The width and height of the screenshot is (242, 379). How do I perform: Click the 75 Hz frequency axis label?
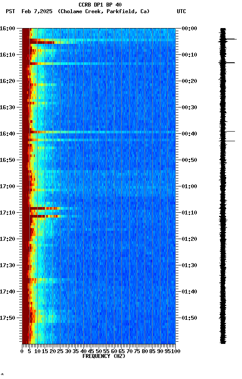137,351
